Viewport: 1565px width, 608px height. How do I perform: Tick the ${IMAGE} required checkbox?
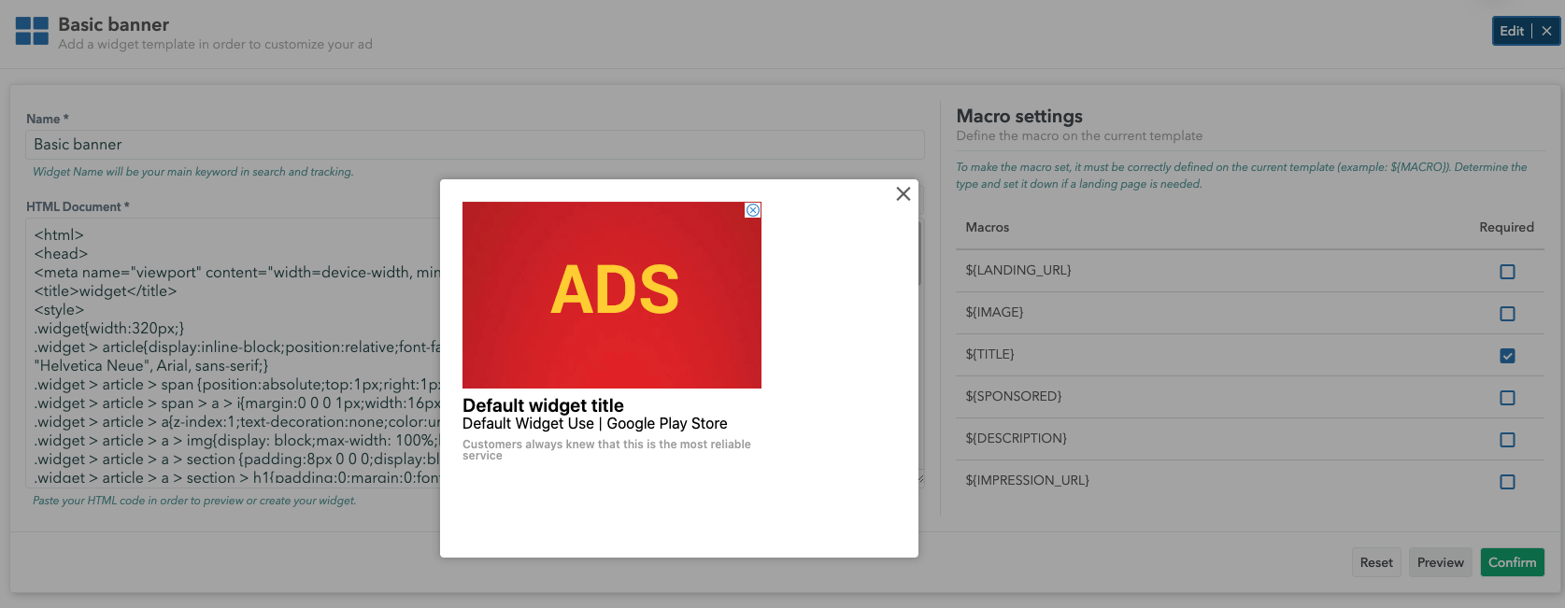1506,314
